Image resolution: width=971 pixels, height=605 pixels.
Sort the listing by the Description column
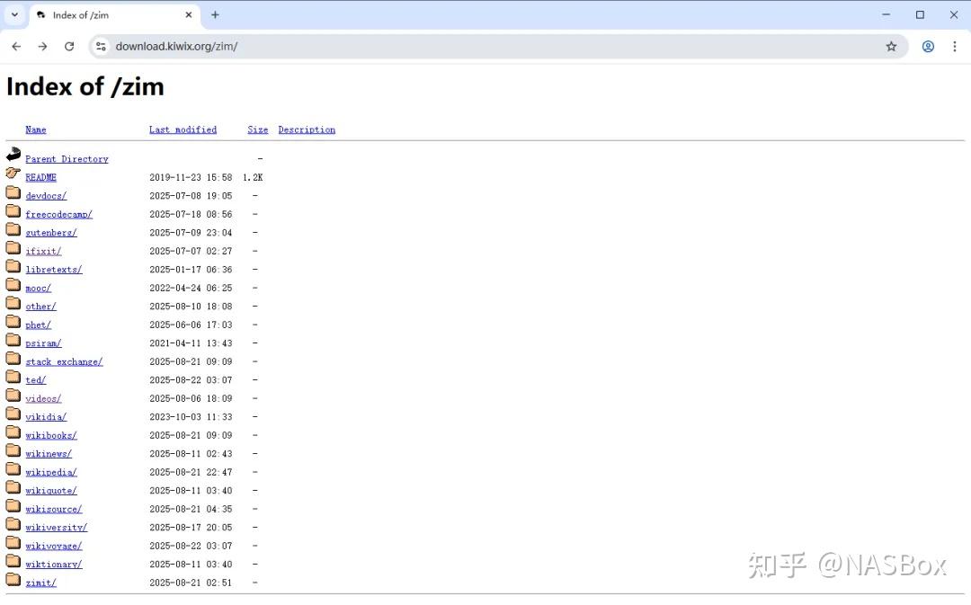coord(307,129)
